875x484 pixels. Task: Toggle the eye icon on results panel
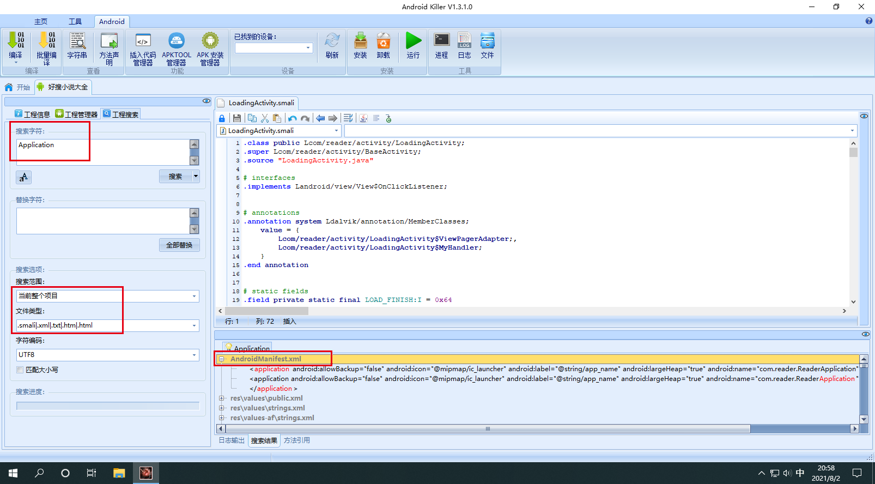[866, 334]
